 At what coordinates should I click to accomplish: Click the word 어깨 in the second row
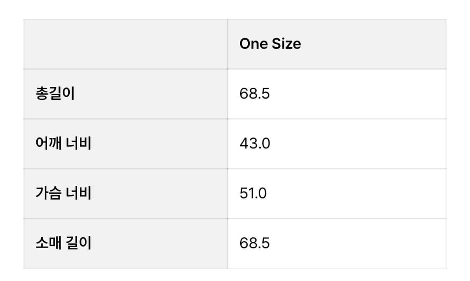pos(48,144)
